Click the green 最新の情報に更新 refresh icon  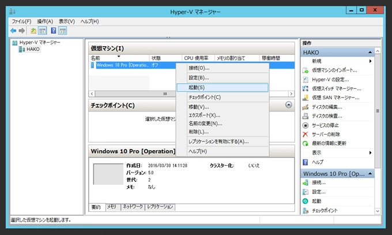[306, 143]
